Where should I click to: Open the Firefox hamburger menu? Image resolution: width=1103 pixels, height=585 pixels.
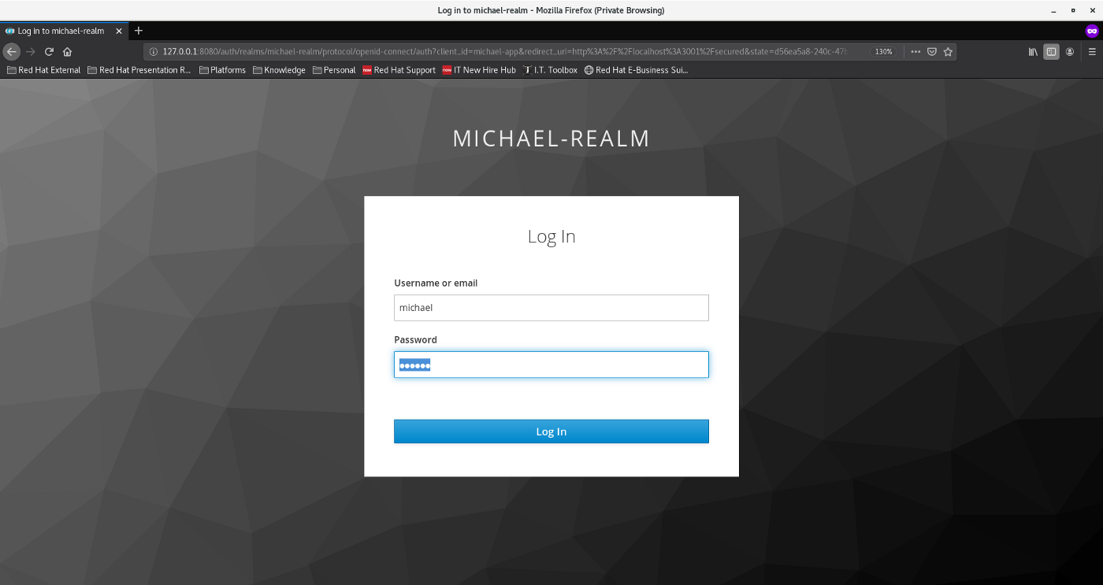(1092, 52)
